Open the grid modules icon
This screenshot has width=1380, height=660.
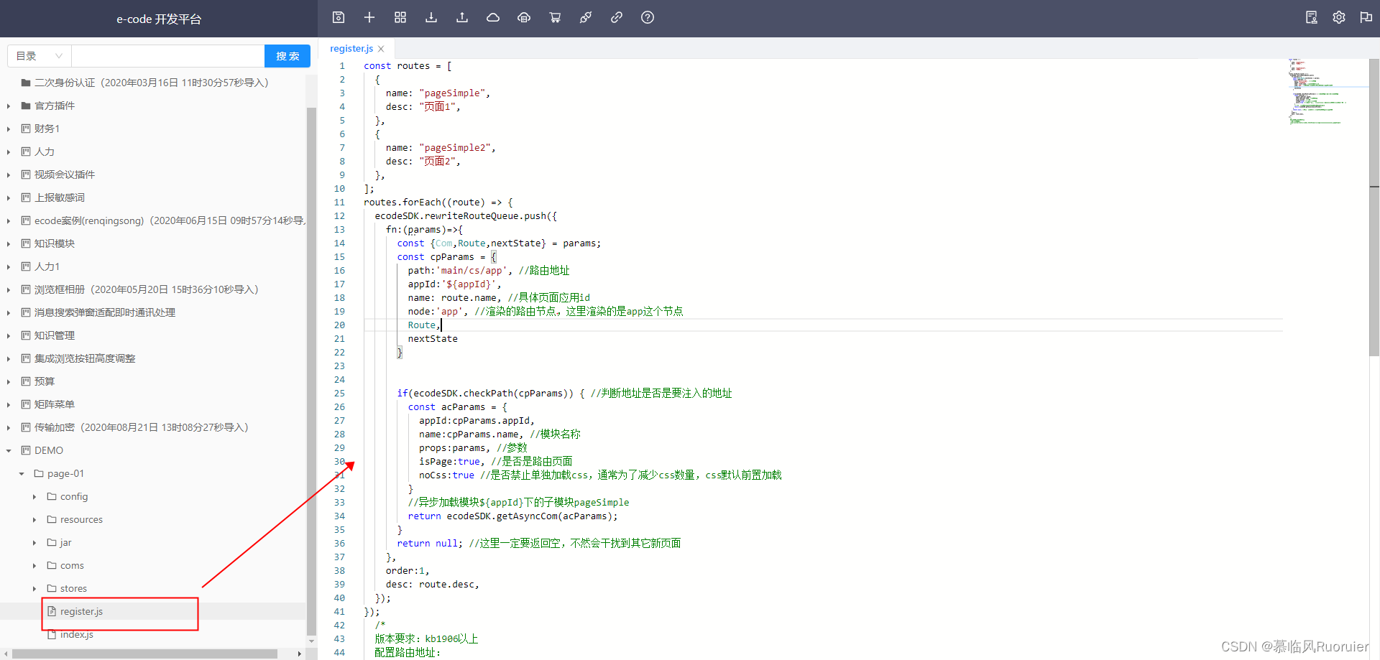click(x=400, y=17)
